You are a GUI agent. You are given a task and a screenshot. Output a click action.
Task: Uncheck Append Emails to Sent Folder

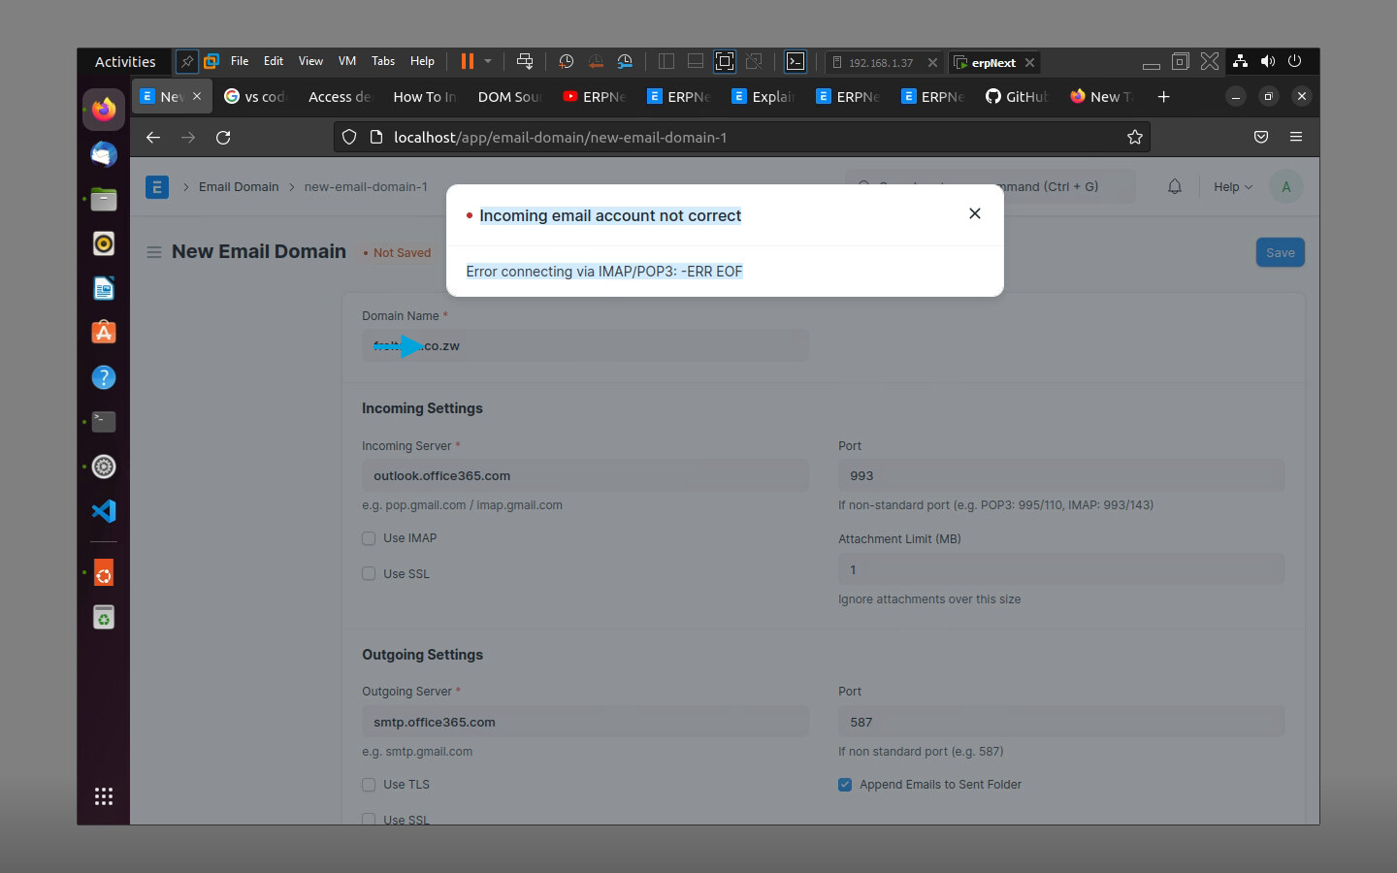point(845,785)
